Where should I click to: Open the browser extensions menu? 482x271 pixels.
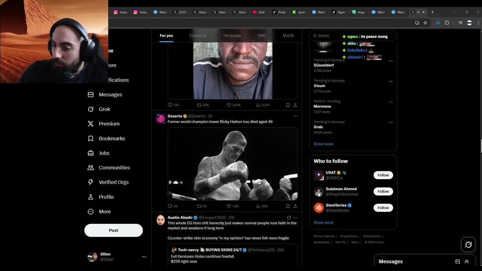(447, 23)
